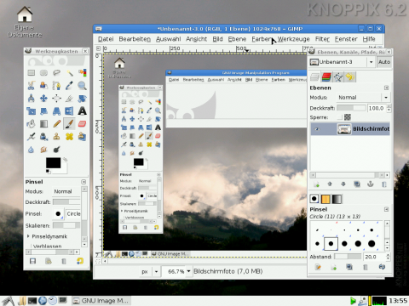Open the 66,7% zoom dropdown
This screenshot has width=409, height=306.
[x=188, y=271]
